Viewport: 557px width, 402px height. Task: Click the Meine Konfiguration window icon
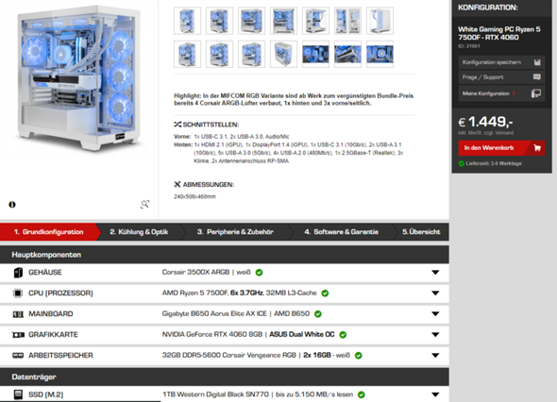536,93
